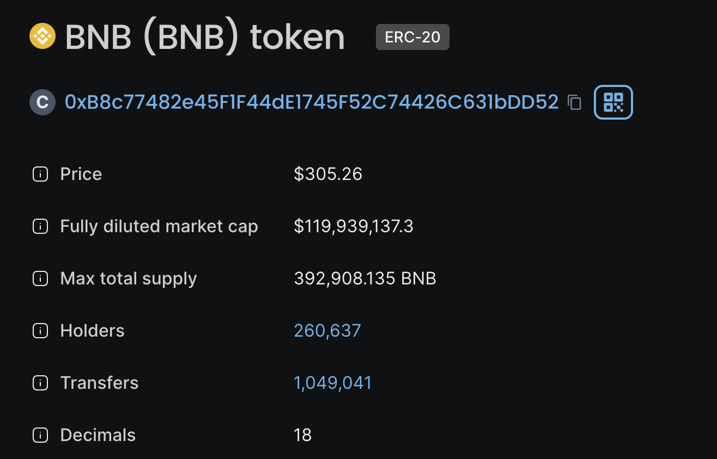Click the Fully diluted market cap figure
The width and height of the screenshot is (717, 459).
coord(354,226)
